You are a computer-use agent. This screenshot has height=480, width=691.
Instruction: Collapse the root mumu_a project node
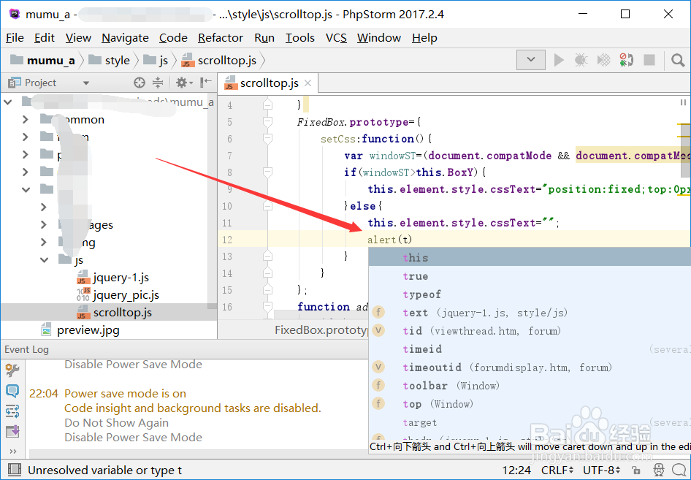[8, 102]
